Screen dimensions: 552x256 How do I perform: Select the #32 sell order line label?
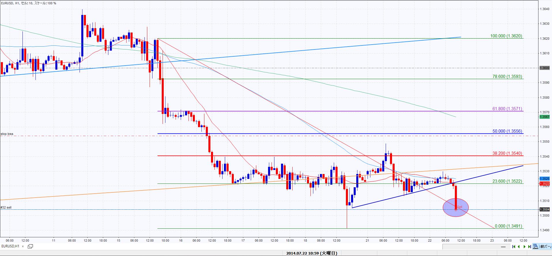click(6, 207)
